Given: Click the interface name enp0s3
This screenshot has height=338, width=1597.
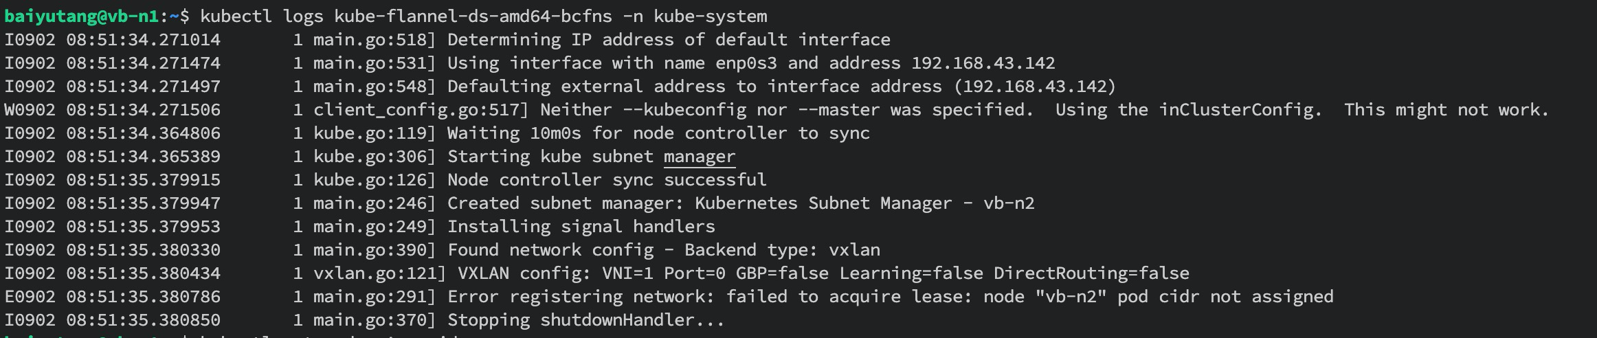Looking at the screenshot, I should 746,63.
